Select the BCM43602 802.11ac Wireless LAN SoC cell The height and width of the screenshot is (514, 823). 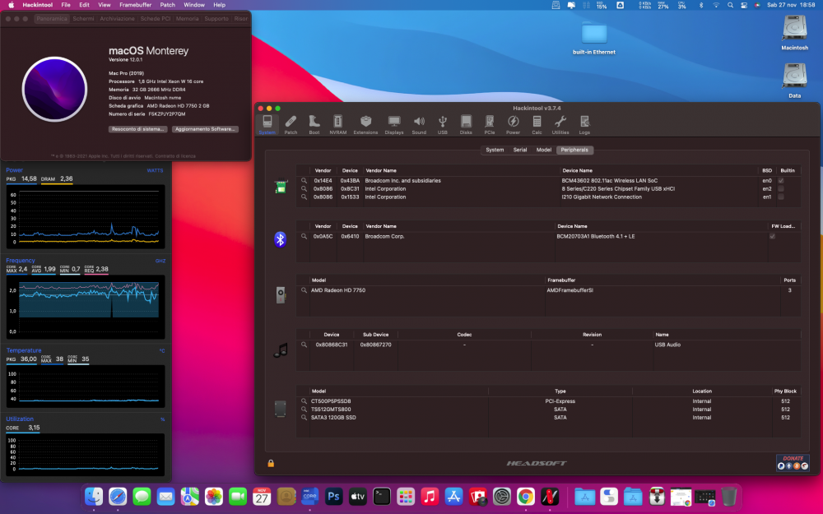pyautogui.click(x=609, y=180)
